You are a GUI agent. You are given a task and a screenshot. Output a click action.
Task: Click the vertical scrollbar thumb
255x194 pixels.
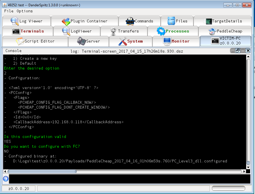point(248,163)
